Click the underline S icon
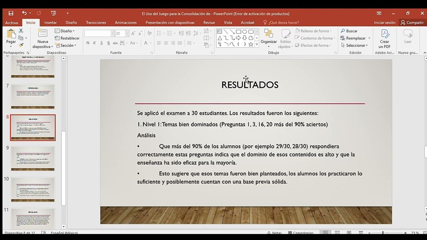The width and height of the screenshot is (427, 240). 101,43
